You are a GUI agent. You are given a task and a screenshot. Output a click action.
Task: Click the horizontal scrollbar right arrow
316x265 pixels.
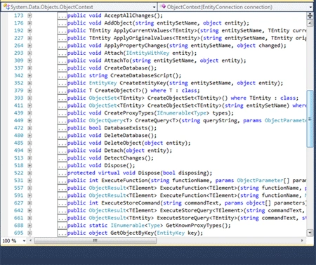tap(302, 240)
